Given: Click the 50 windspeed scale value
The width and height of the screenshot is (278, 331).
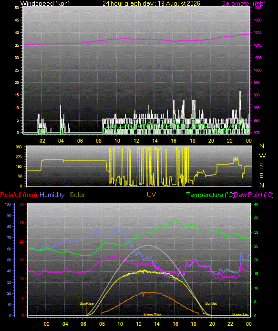Looking at the screenshot, I should point(17,8).
